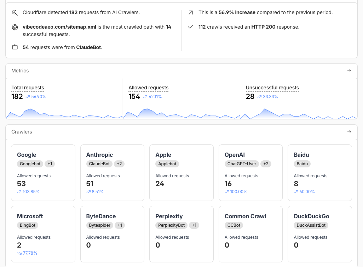Click the vibecodeaeo.com/sitemap.xml path text
363x267 pixels.
[59, 27]
